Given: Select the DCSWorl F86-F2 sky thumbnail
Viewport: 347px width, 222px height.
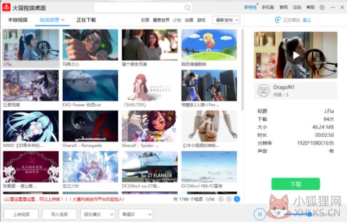Looking at the screenshot, I should coord(209,167).
